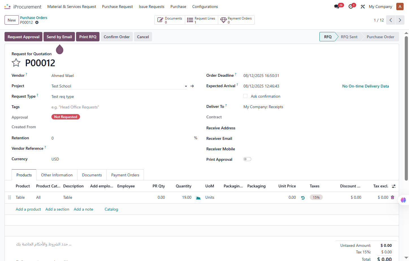
Task: Open the chat messages icon
Action: pos(337,7)
